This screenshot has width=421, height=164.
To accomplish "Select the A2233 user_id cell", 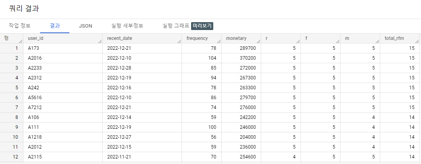I will pos(63,68).
